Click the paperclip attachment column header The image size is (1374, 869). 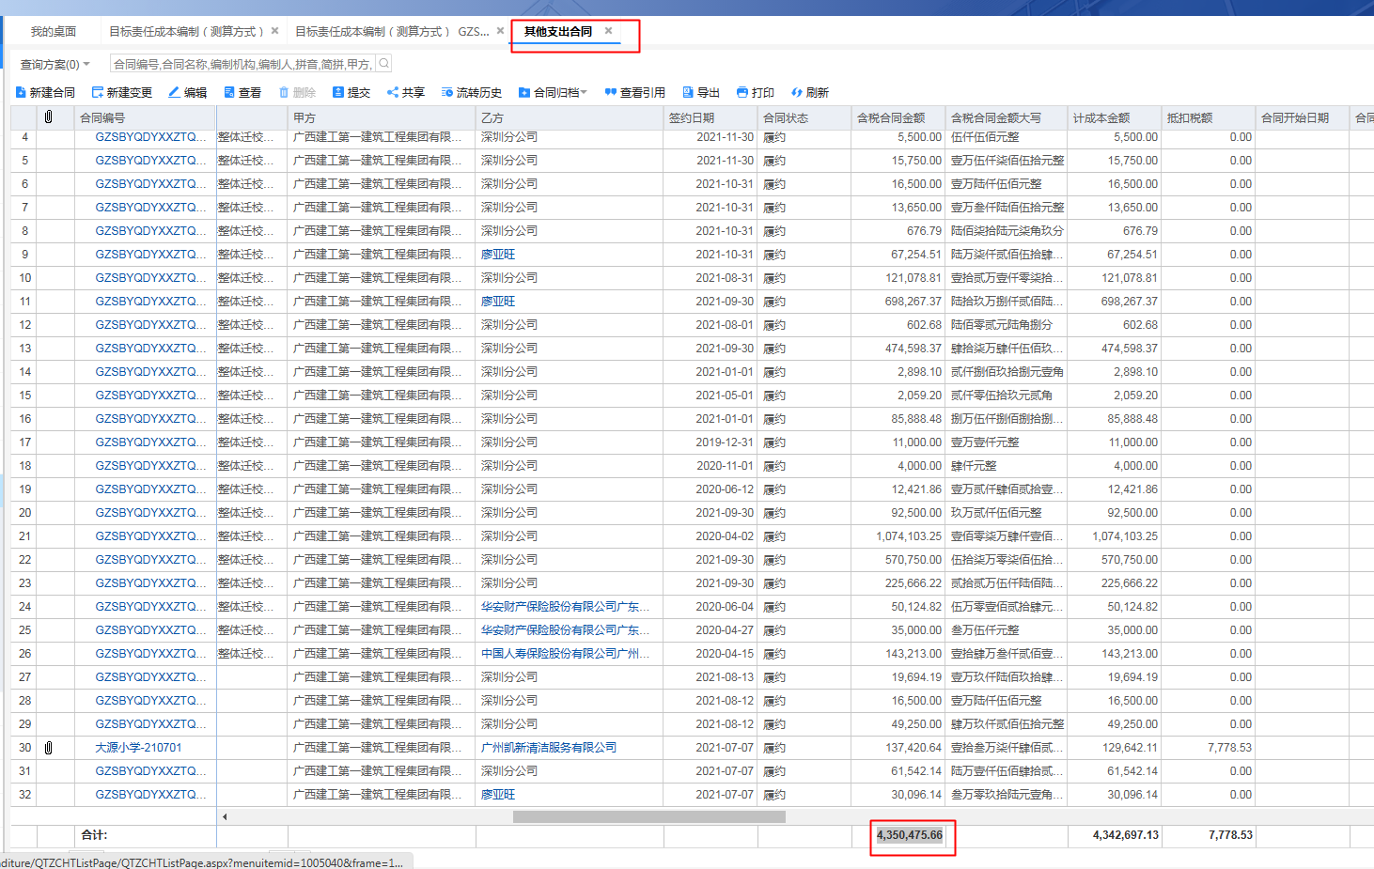coord(48,117)
